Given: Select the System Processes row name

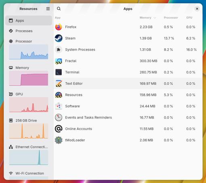Looking at the screenshot, I should pyautogui.click(x=80, y=50).
